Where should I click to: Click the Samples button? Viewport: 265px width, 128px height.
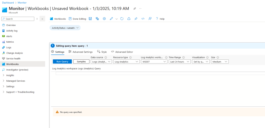coord(81,62)
